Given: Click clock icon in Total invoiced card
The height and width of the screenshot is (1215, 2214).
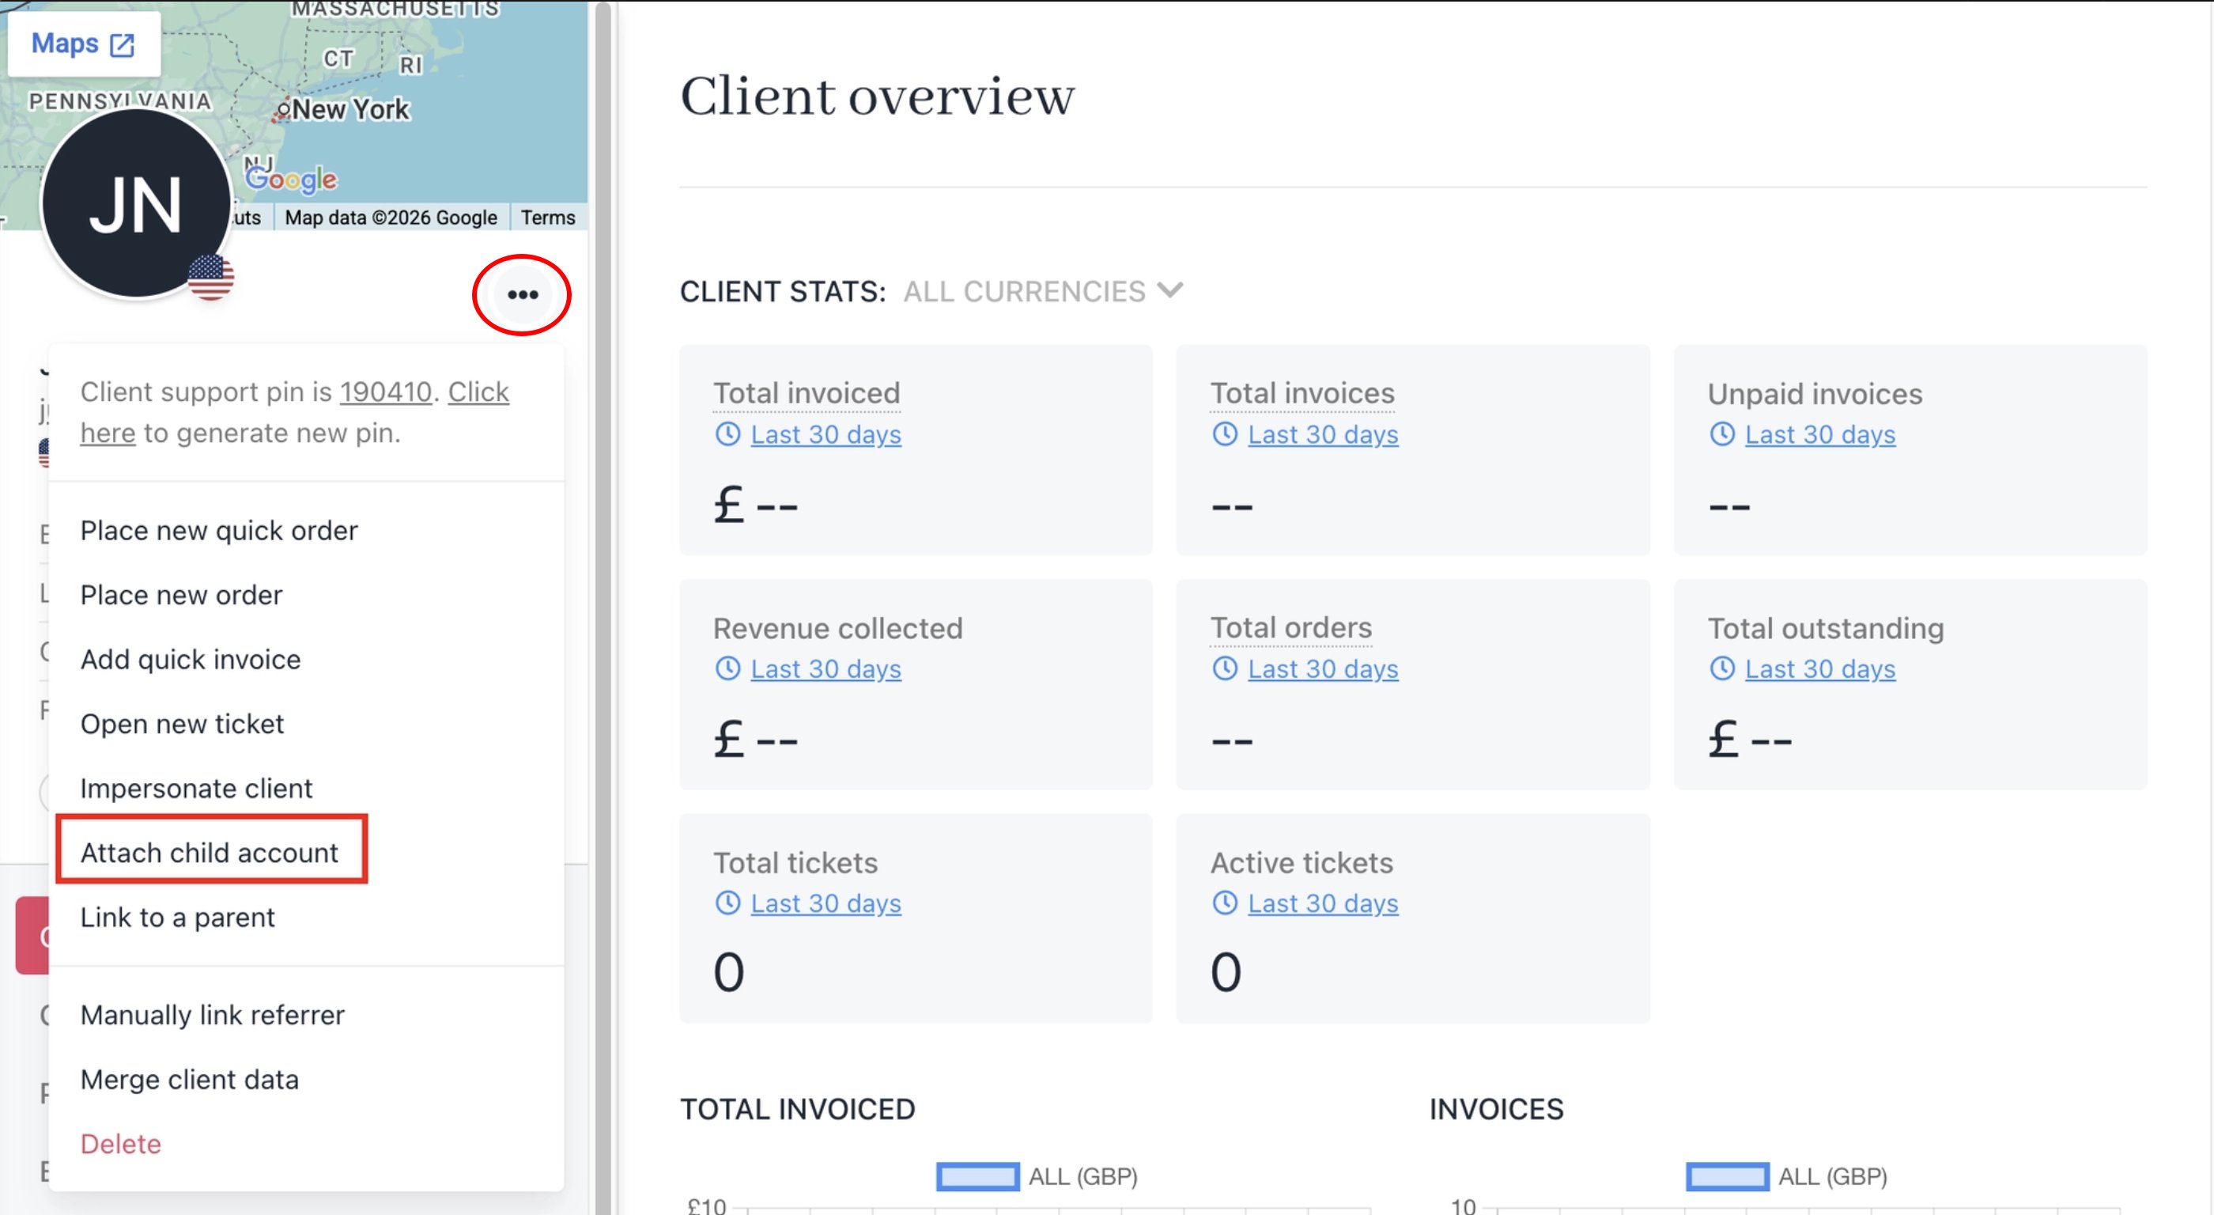Looking at the screenshot, I should pyautogui.click(x=728, y=434).
